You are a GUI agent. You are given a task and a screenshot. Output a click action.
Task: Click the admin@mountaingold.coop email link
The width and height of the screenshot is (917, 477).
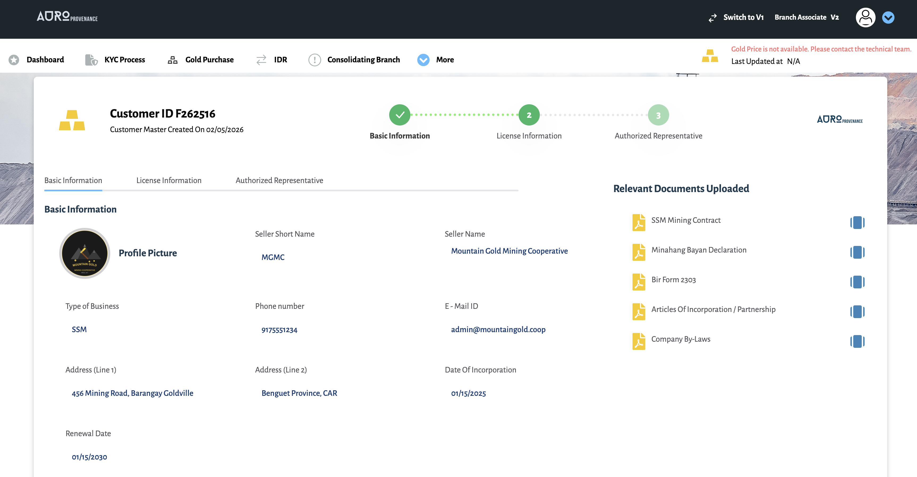pos(498,329)
